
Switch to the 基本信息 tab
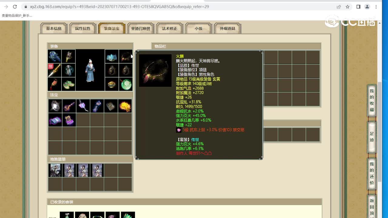pyautogui.click(x=54, y=28)
